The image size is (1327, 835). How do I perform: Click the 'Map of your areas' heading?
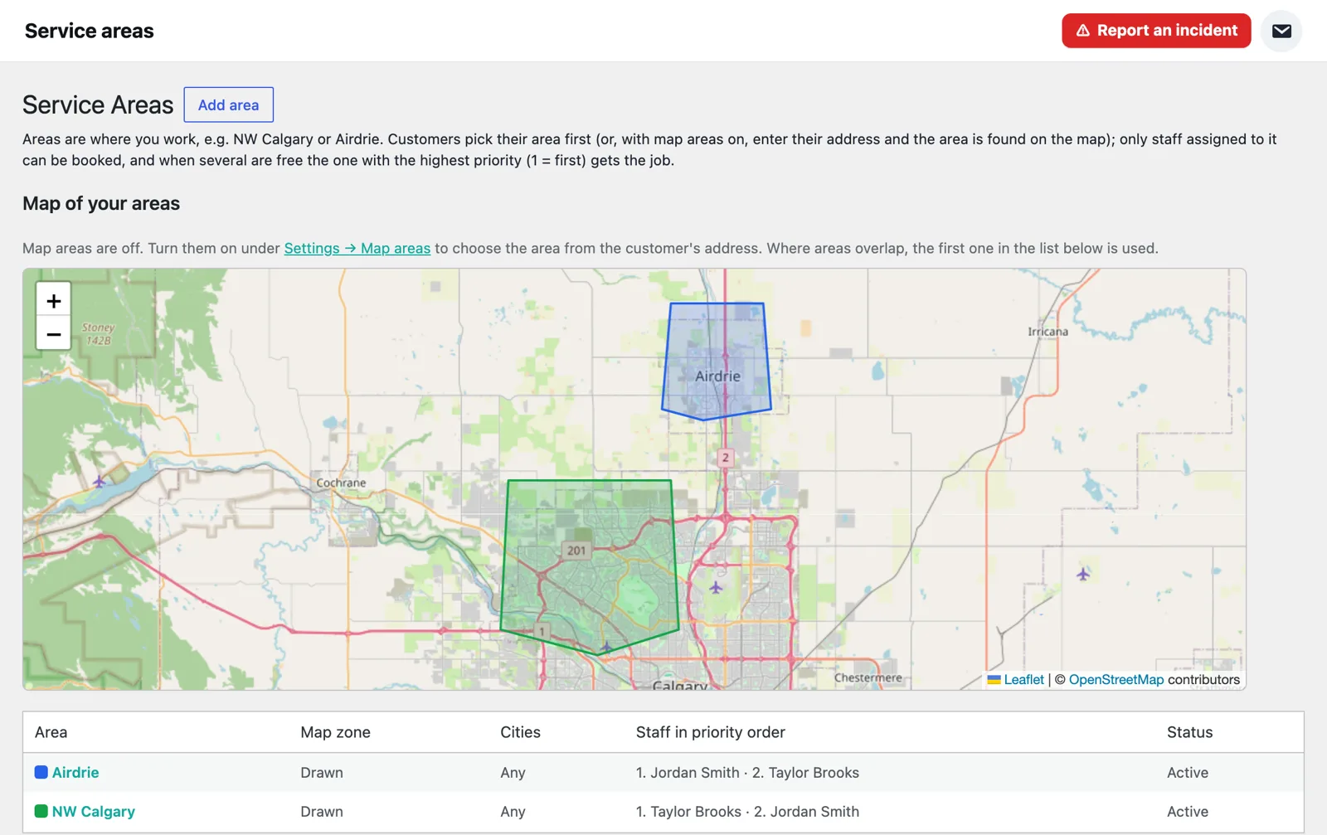point(101,203)
